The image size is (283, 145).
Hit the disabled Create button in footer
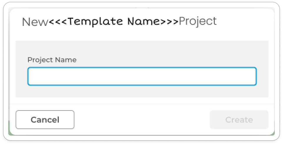[x=239, y=120]
